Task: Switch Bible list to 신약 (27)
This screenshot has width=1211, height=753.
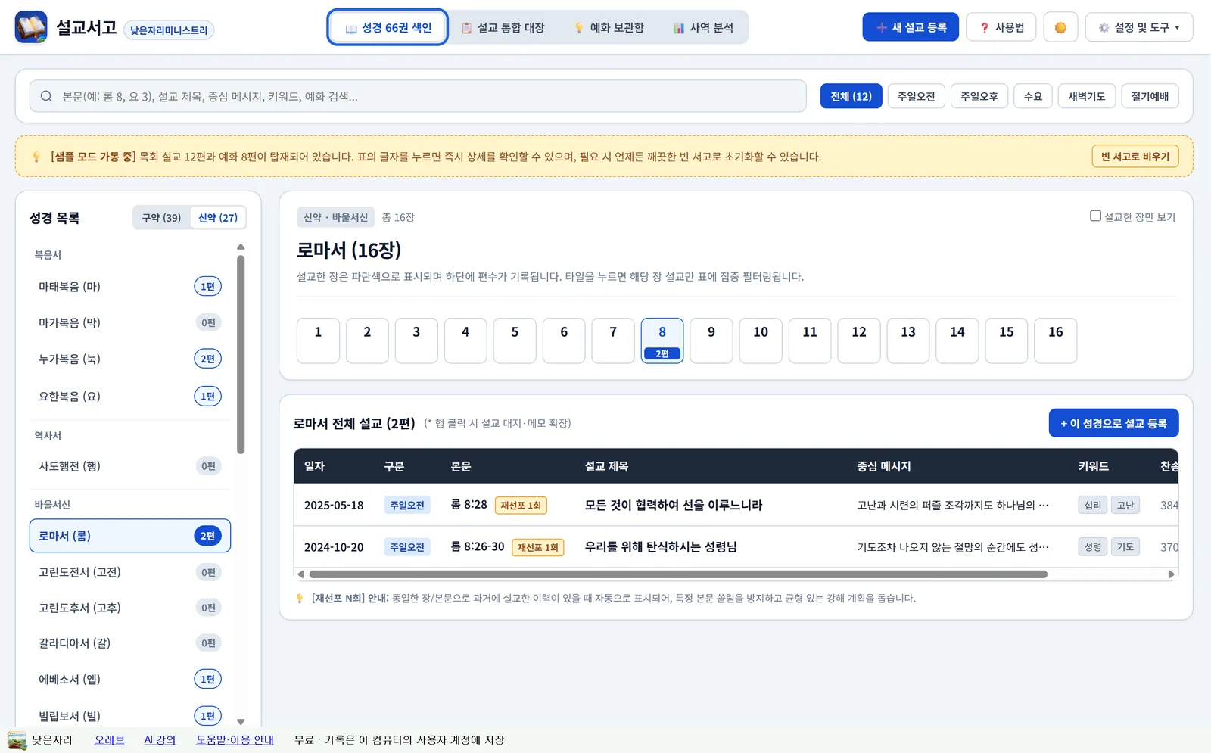Action: click(x=218, y=218)
